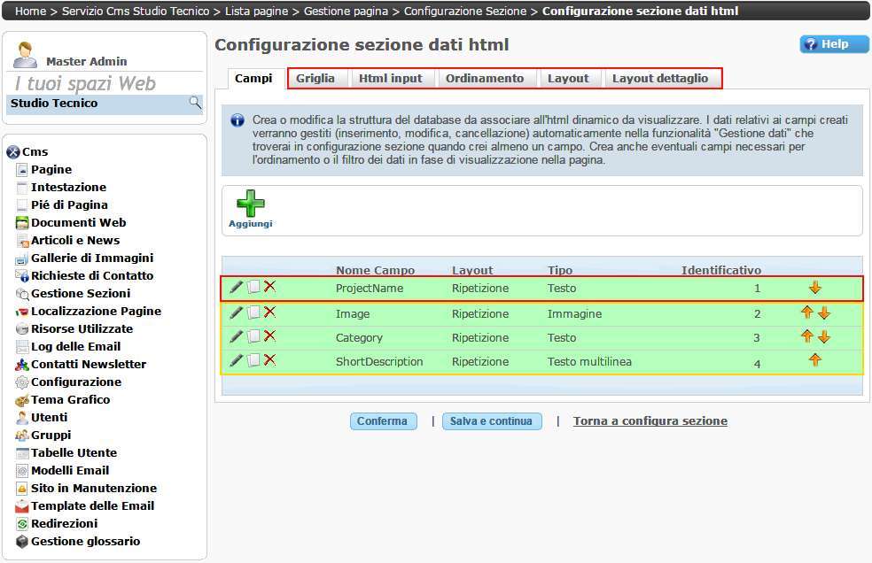
Task: Move the Category field down
Action: (824, 336)
